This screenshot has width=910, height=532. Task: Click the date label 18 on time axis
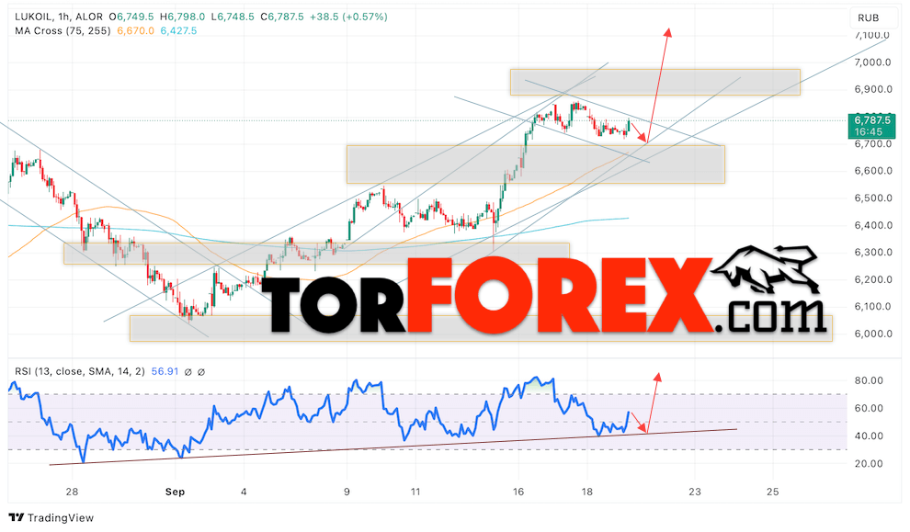click(x=586, y=492)
